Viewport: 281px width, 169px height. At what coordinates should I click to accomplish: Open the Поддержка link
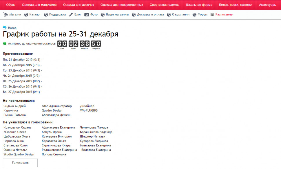tap(58, 14)
